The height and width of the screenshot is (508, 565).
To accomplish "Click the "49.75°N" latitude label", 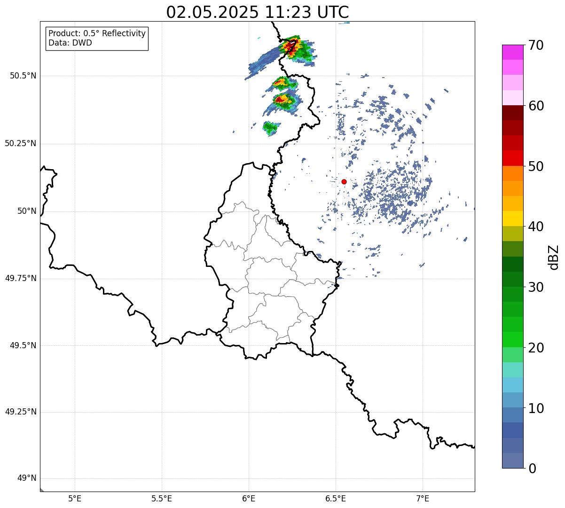I will (21, 278).
